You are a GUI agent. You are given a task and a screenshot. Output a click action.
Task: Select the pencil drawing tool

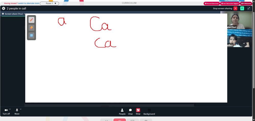[31, 20]
